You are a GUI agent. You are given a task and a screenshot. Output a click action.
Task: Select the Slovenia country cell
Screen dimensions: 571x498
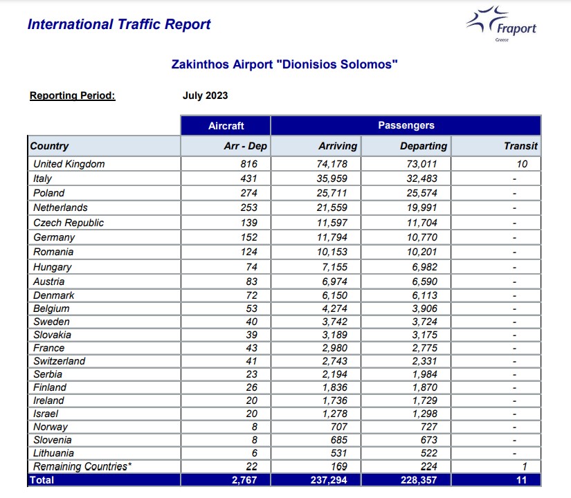[x=104, y=439]
